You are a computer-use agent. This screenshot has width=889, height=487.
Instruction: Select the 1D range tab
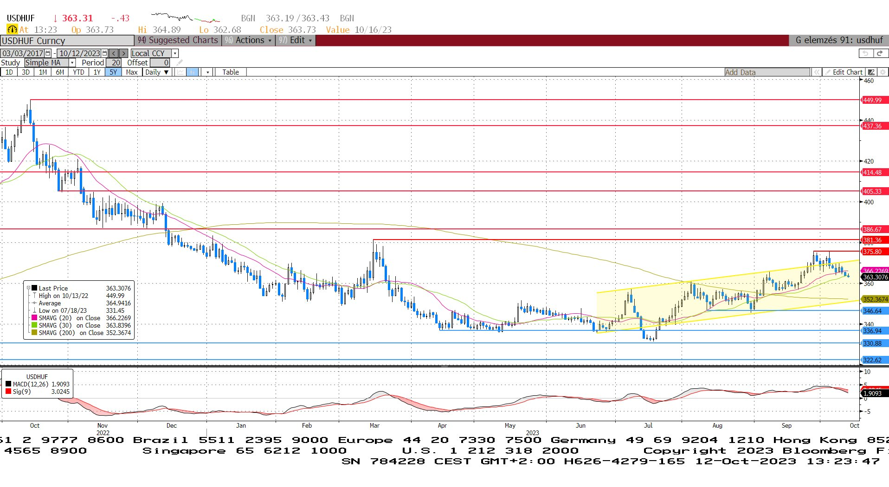point(9,72)
